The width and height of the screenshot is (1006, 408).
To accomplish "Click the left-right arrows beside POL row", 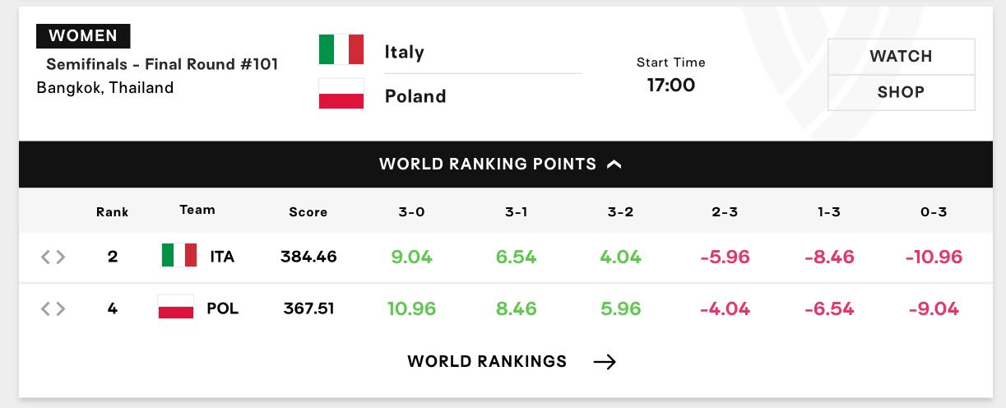I will pyautogui.click(x=53, y=309).
